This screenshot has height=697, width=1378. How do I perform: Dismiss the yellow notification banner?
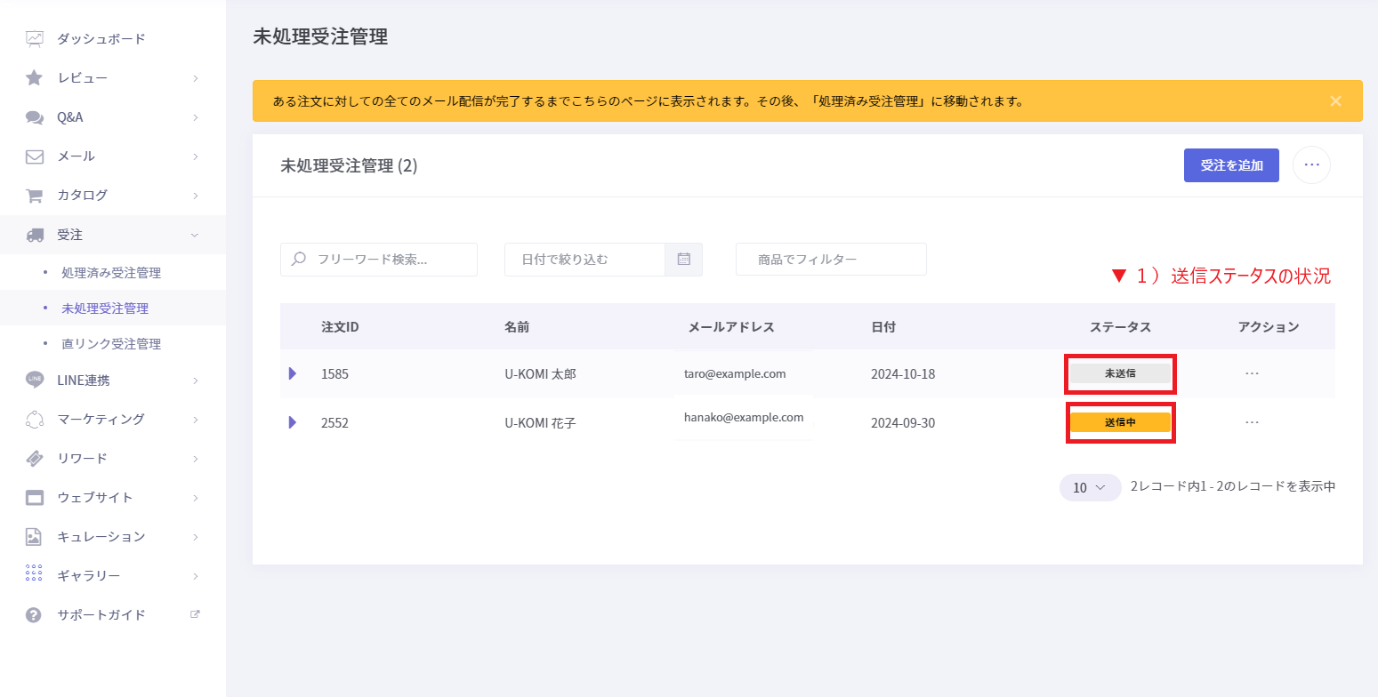point(1335,101)
